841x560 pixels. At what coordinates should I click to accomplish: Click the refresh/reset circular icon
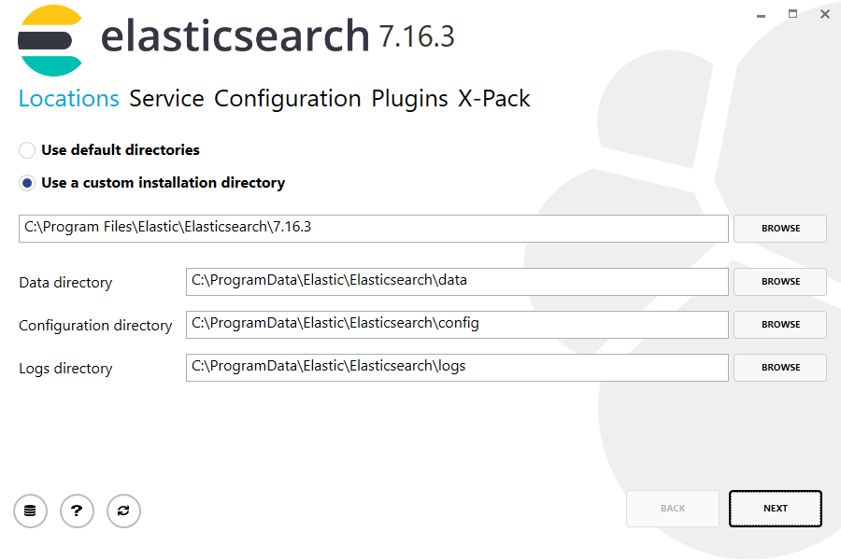tap(123, 511)
